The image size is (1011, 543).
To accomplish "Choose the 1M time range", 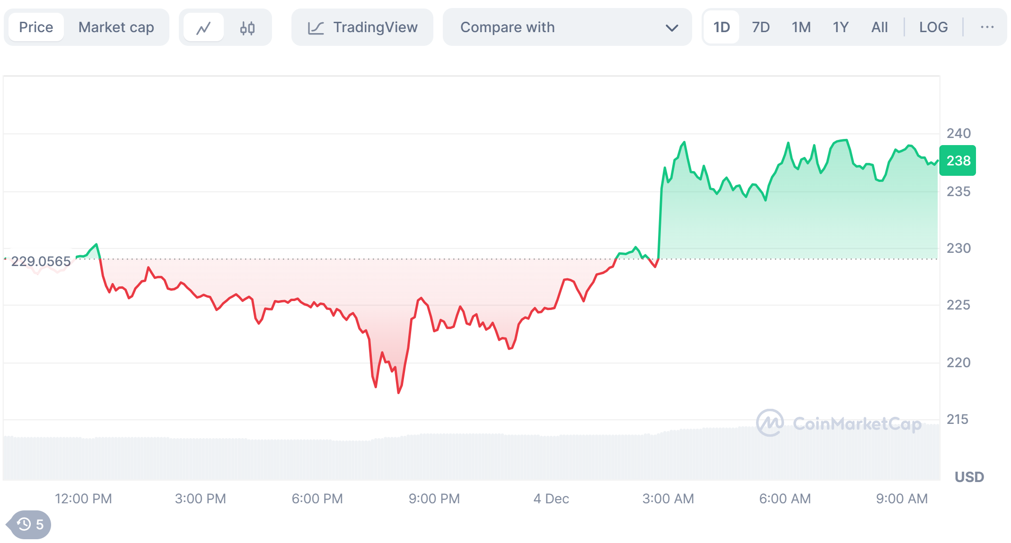I will 801,27.
